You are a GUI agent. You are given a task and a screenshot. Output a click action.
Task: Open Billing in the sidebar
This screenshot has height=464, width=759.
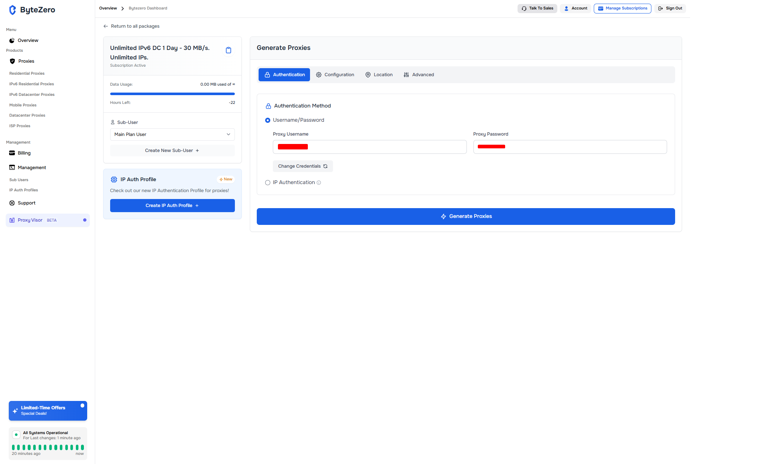click(x=20, y=153)
